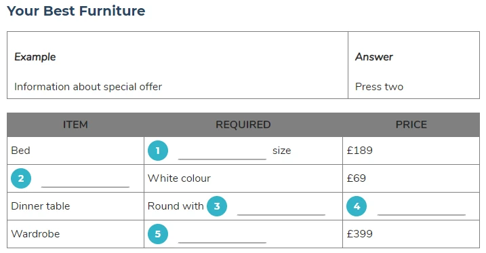Click the number 4 circle badge
Screen dimensions: 486x253
(x=357, y=206)
